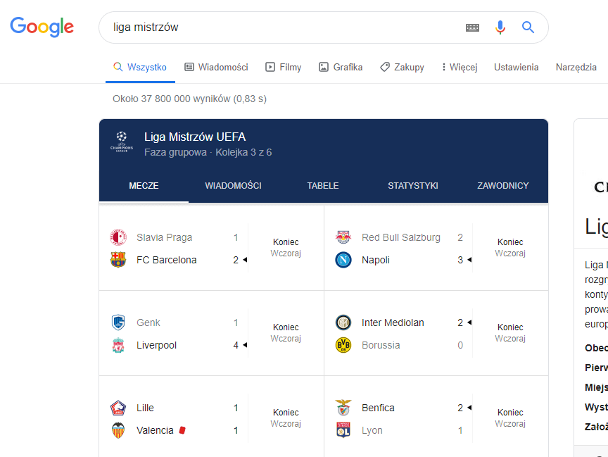This screenshot has height=457, width=608.
Task: Open the on-screen keyboard icon
Action: 472,27
